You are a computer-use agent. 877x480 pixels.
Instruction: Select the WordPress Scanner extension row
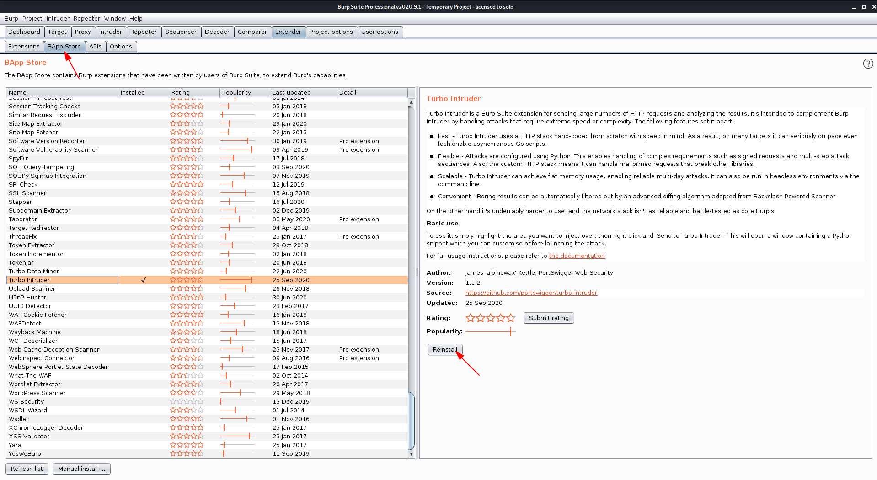tap(37, 393)
